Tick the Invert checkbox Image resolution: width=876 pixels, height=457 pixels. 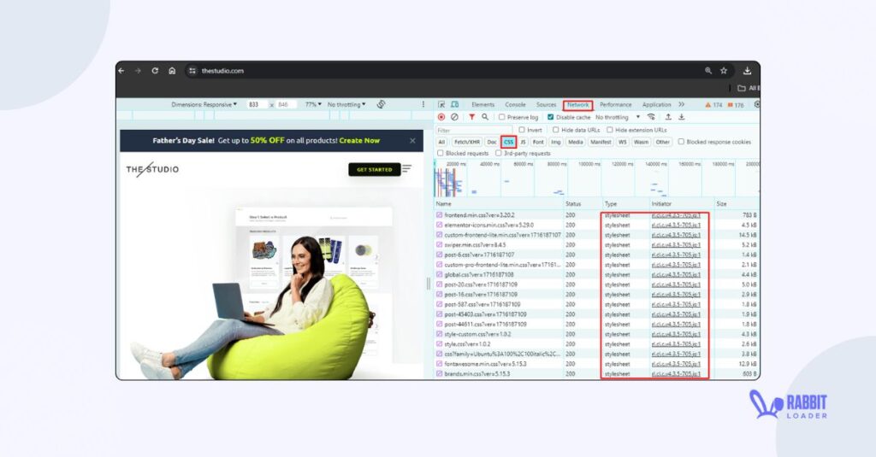(x=522, y=130)
